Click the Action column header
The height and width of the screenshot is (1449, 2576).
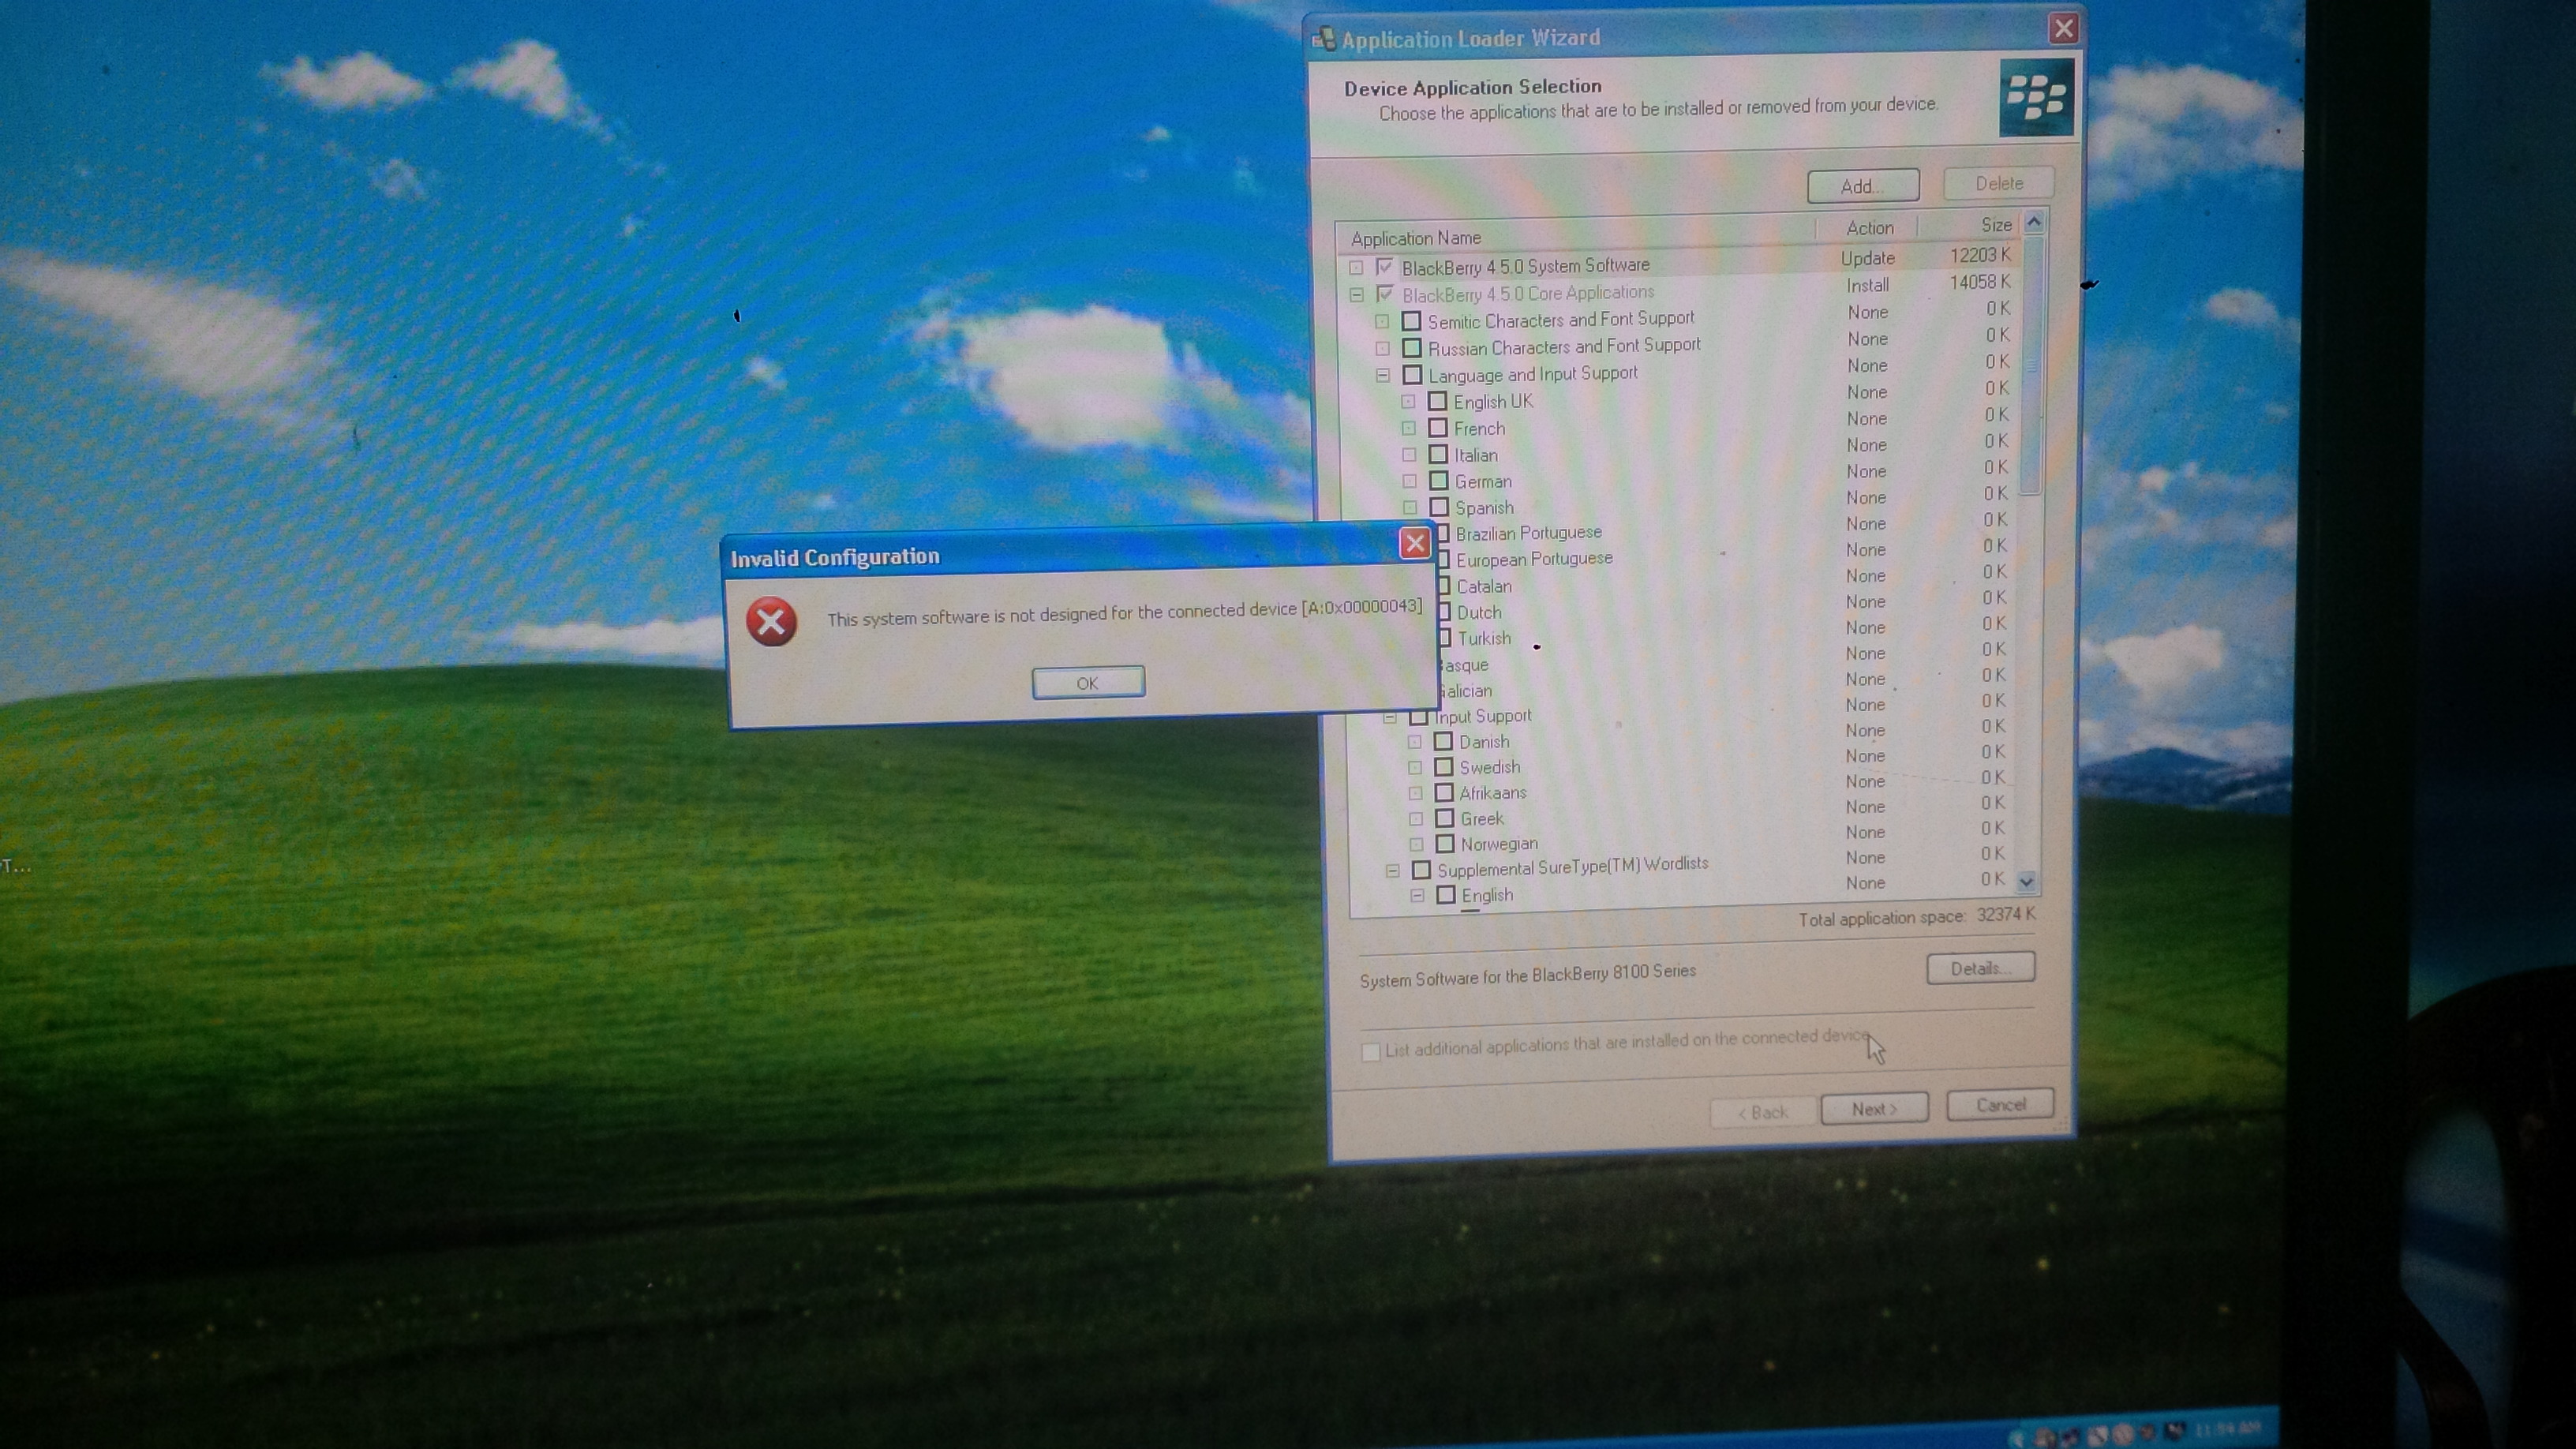(x=1868, y=228)
